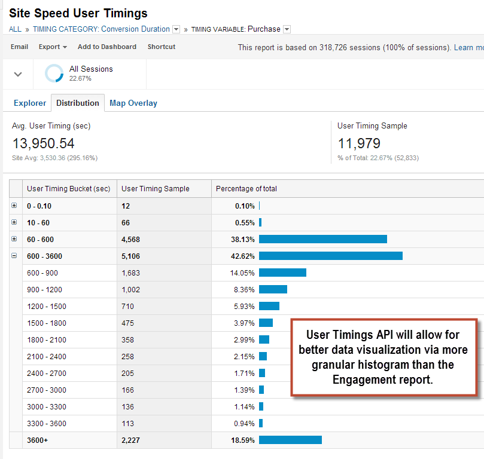Click the All Sessions segment label
This screenshot has height=459, width=484.
point(91,69)
